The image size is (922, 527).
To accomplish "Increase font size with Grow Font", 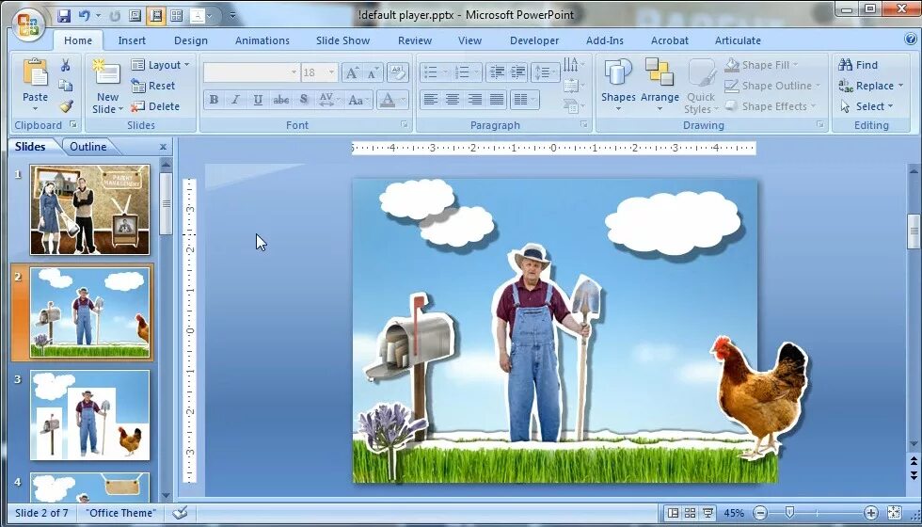I will [352, 73].
